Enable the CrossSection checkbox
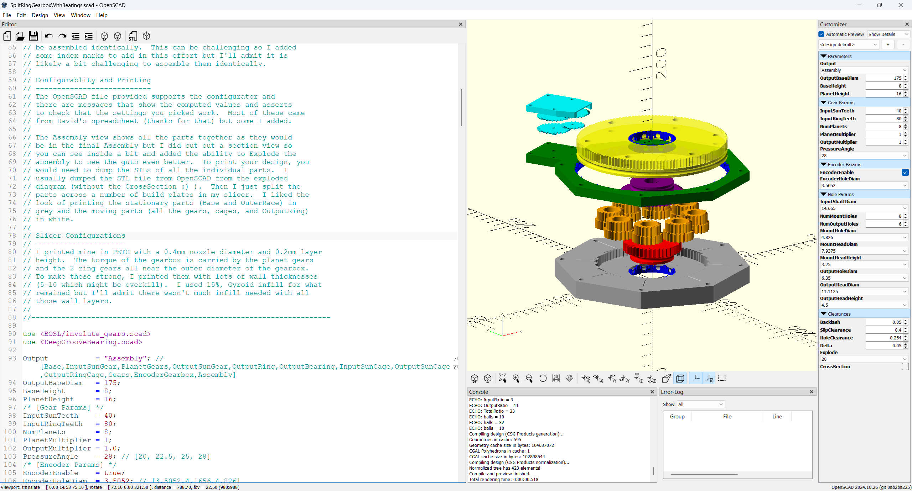This screenshot has height=491, width=912. [x=905, y=366]
